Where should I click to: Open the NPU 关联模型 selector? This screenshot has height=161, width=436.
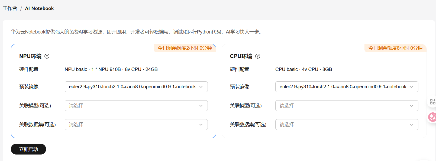pos(136,106)
